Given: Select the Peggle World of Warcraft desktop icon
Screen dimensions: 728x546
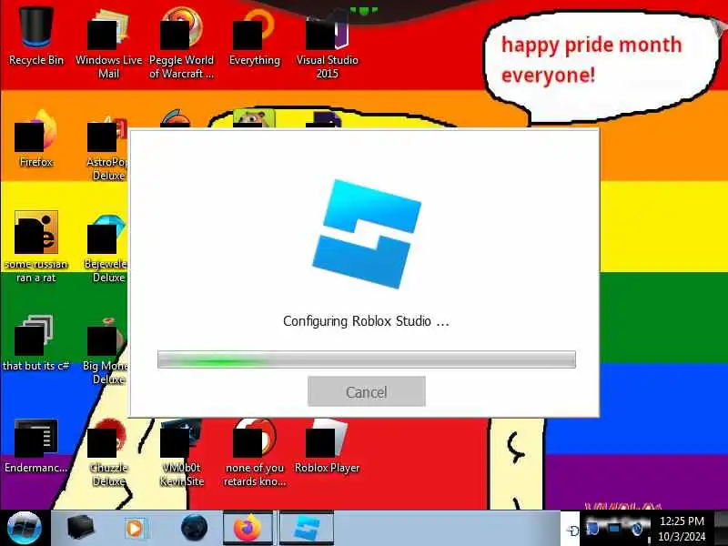Looking at the screenshot, I should [x=181, y=43].
